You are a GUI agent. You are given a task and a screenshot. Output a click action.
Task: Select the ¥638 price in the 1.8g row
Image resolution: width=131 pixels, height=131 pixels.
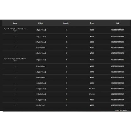click(92, 30)
